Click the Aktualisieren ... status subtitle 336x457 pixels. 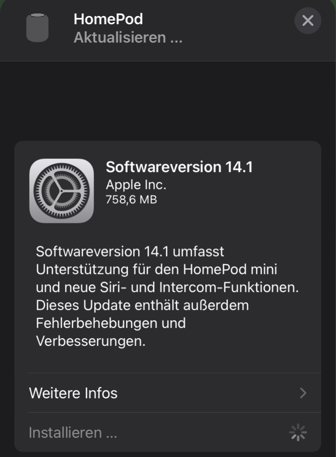click(x=128, y=38)
